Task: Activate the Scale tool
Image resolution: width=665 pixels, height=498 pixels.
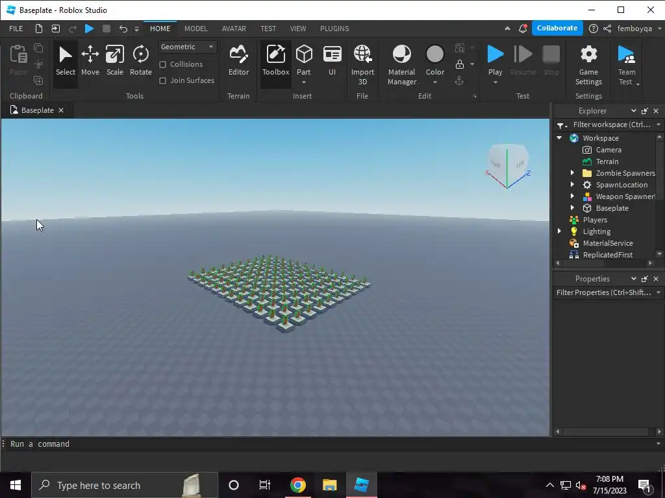Action: pyautogui.click(x=114, y=61)
